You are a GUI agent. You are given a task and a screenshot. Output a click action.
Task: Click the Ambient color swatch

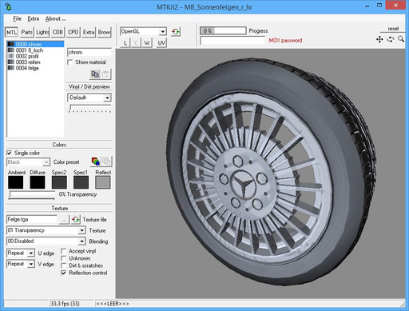(15, 182)
